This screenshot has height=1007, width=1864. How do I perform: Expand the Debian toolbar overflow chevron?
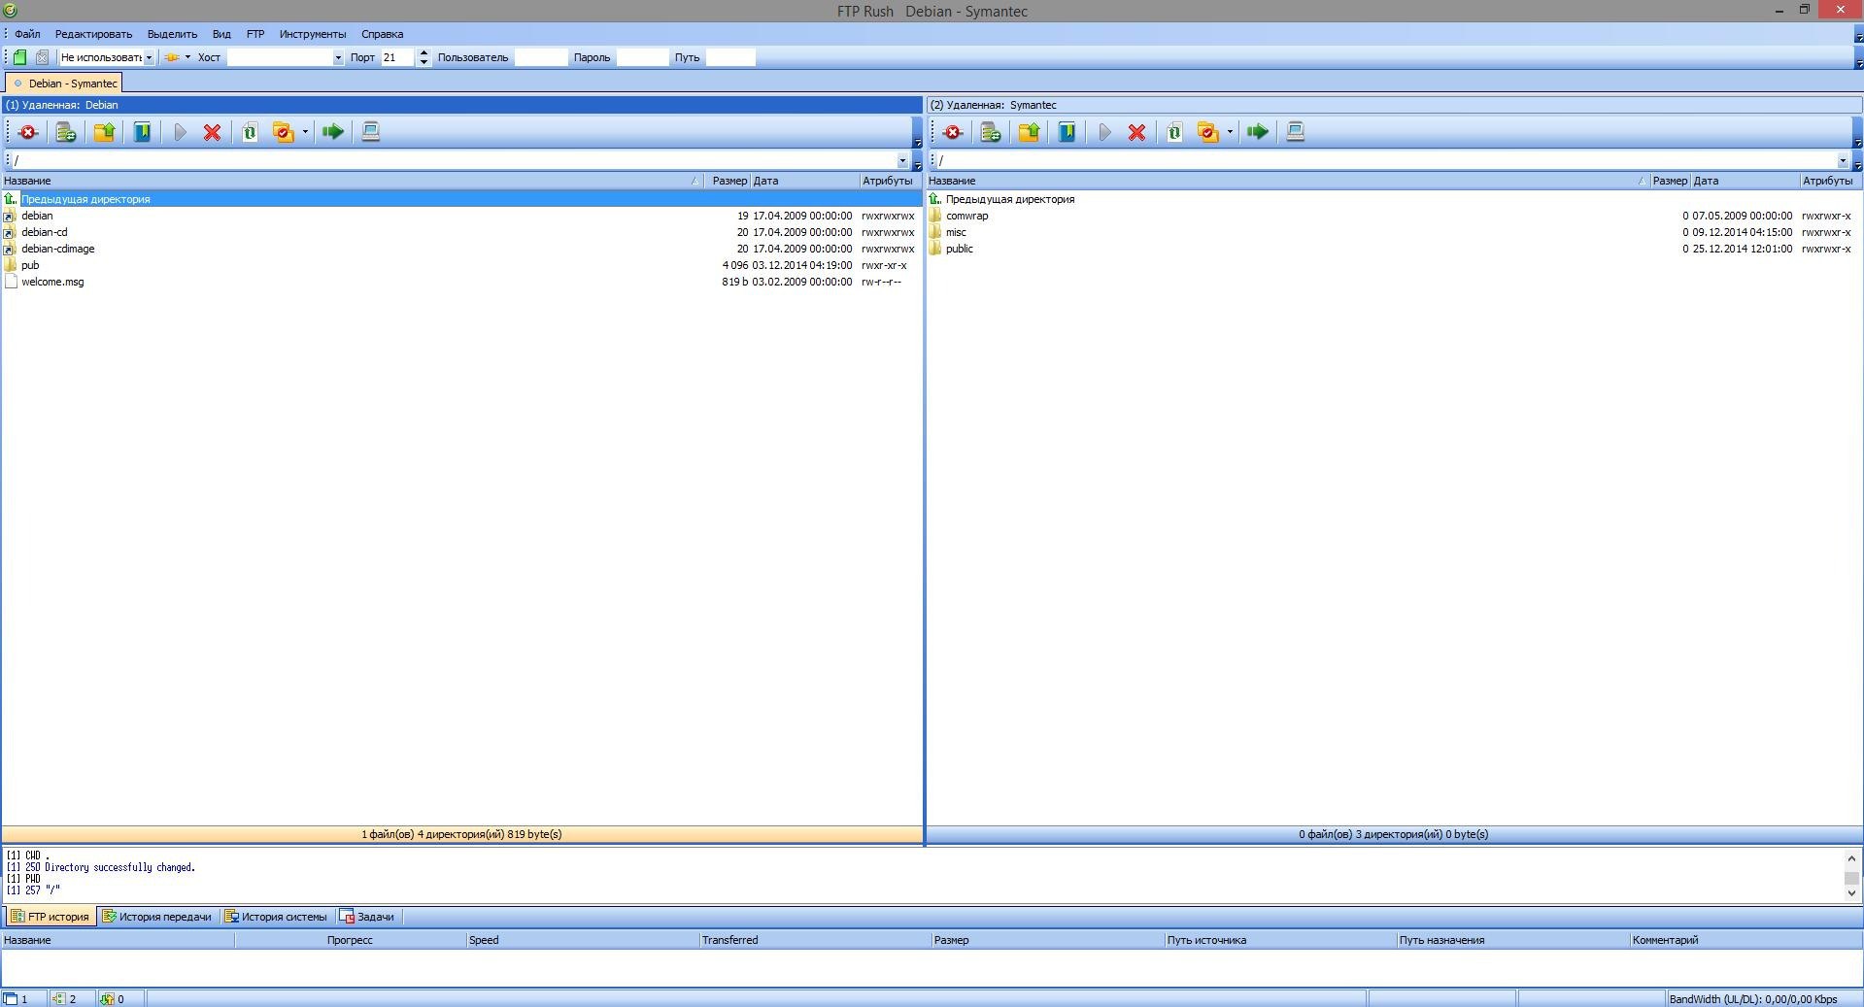point(918,143)
